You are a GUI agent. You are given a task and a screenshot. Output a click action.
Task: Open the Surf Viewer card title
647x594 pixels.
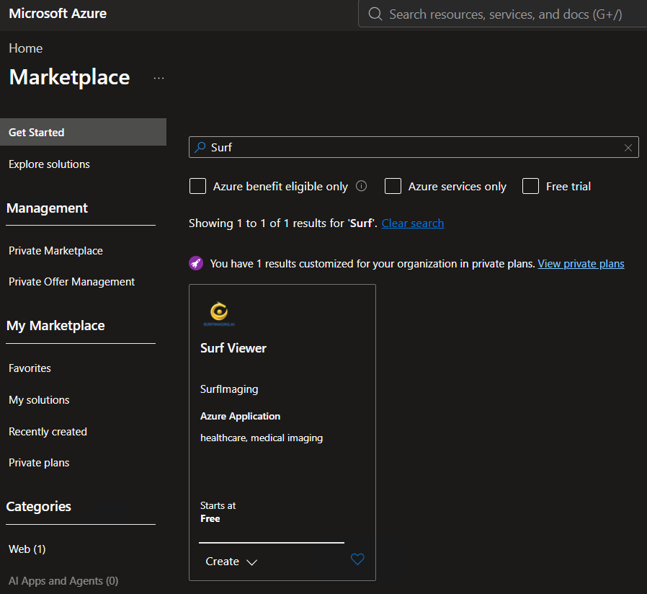pyautogui.click(x=233, y=348)
